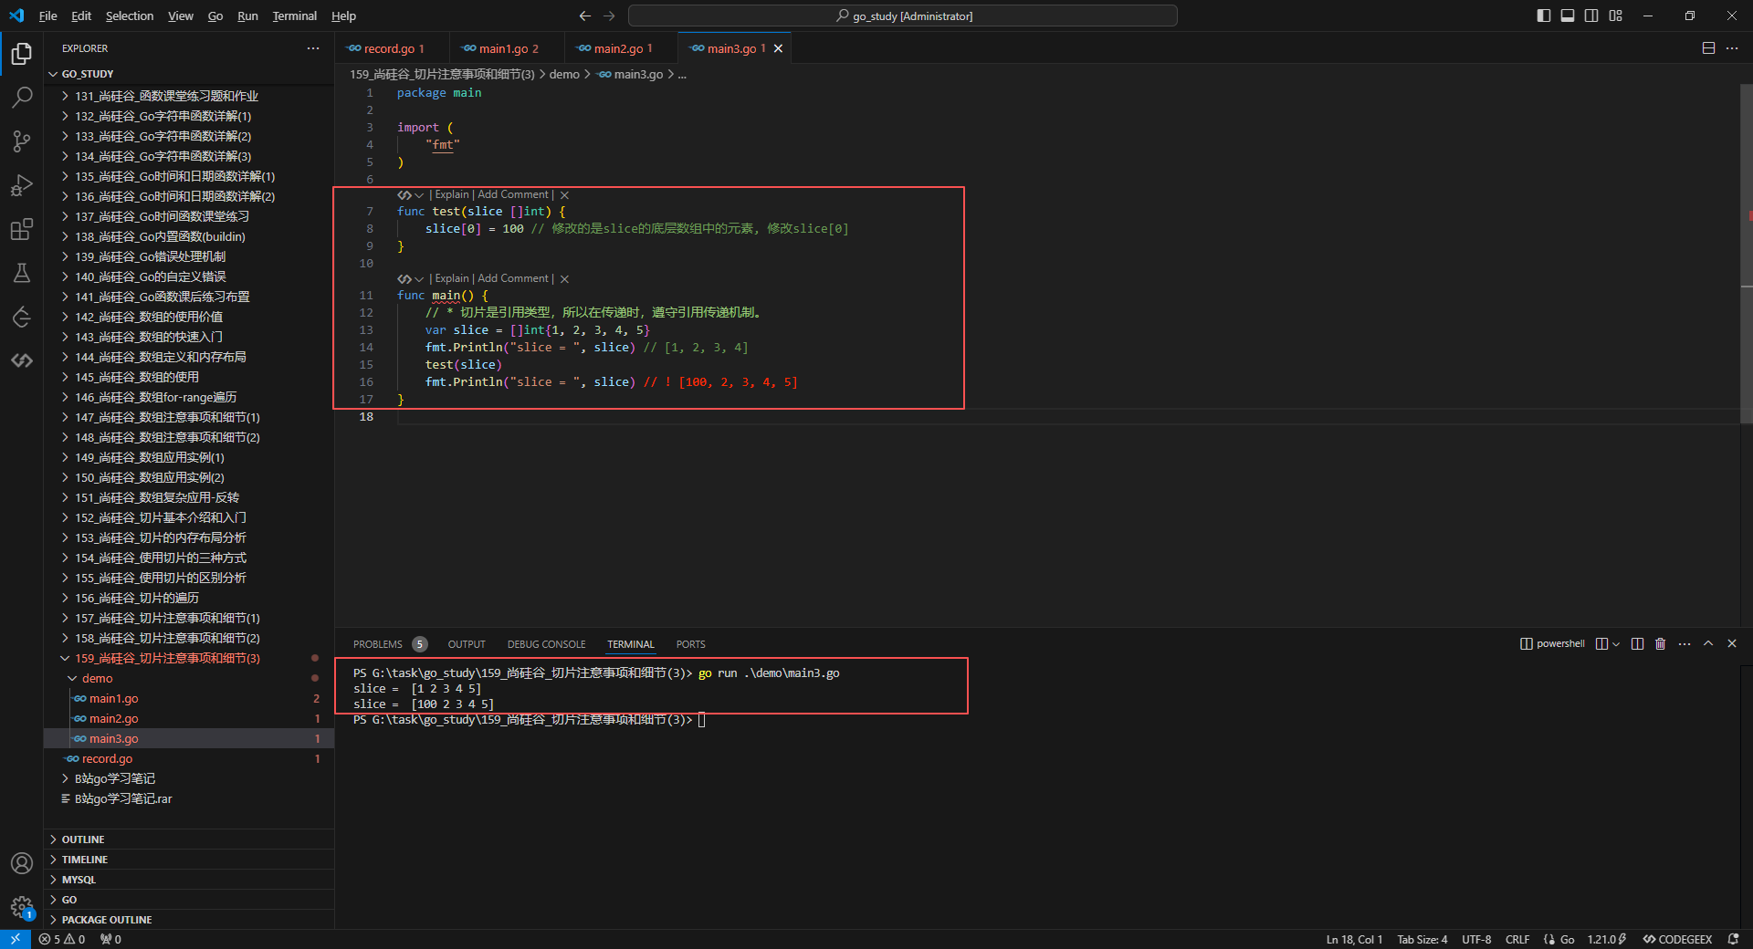The image size is (1753, 949).
Task: Open the Source Control view
Action: (x=22, y=141)
